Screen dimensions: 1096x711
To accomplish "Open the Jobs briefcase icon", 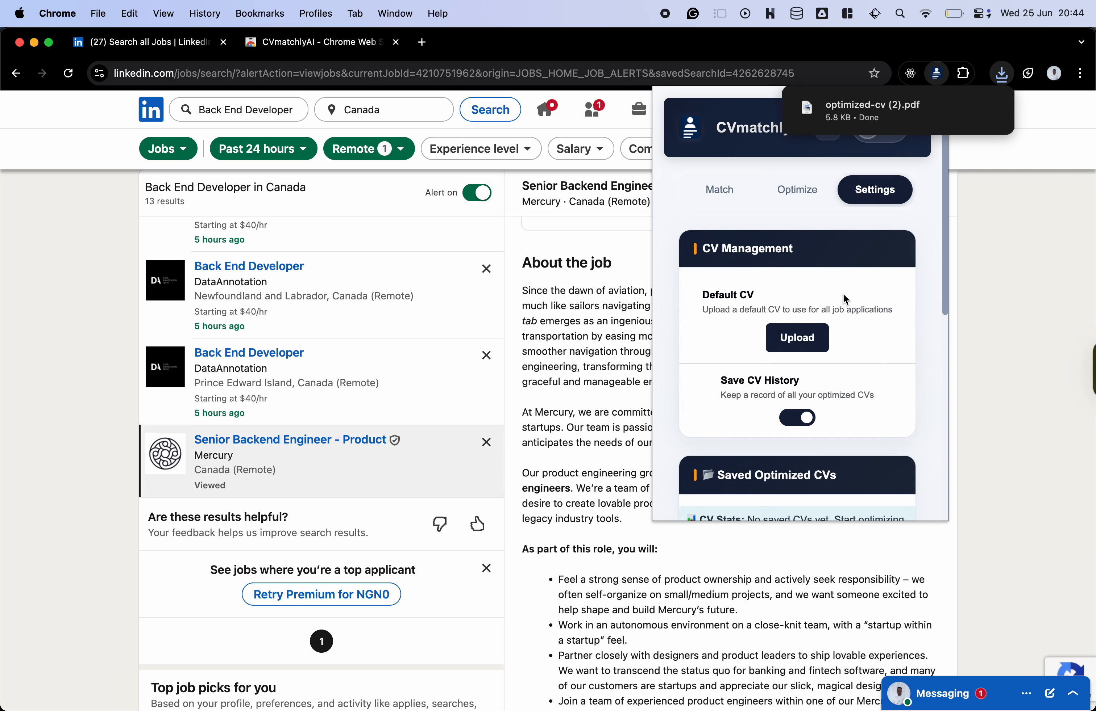I will tap(639, 109).
